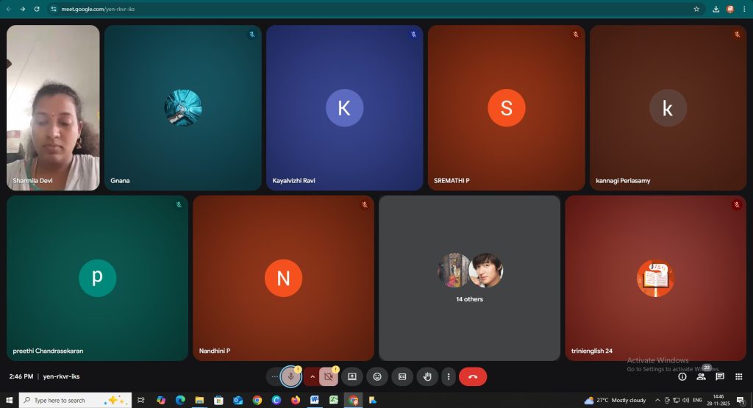The width and height of the screenshot is (753, 408).
Task: Open Chrome's three-dot browser menu
Action: coord(744,9)
